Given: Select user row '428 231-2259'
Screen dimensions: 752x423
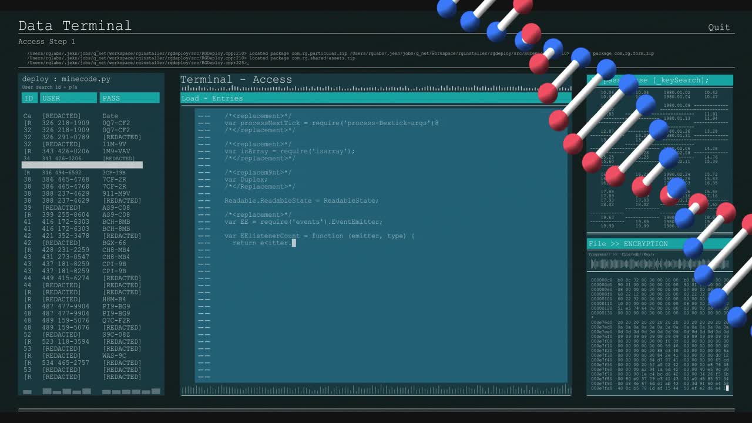Looking at the screenshot, I should pos(66,250).
